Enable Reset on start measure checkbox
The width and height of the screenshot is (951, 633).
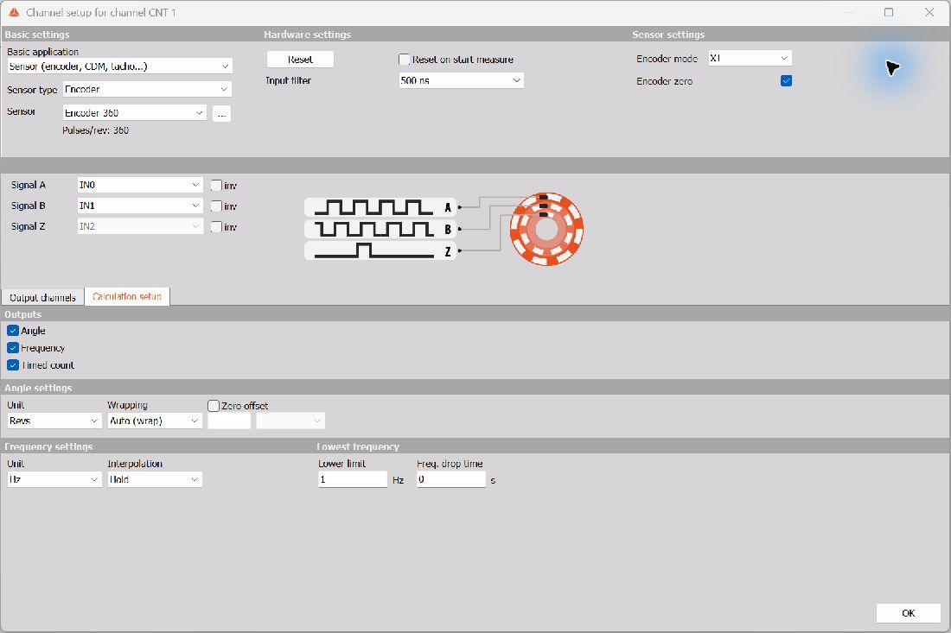(x=405, y=60)
